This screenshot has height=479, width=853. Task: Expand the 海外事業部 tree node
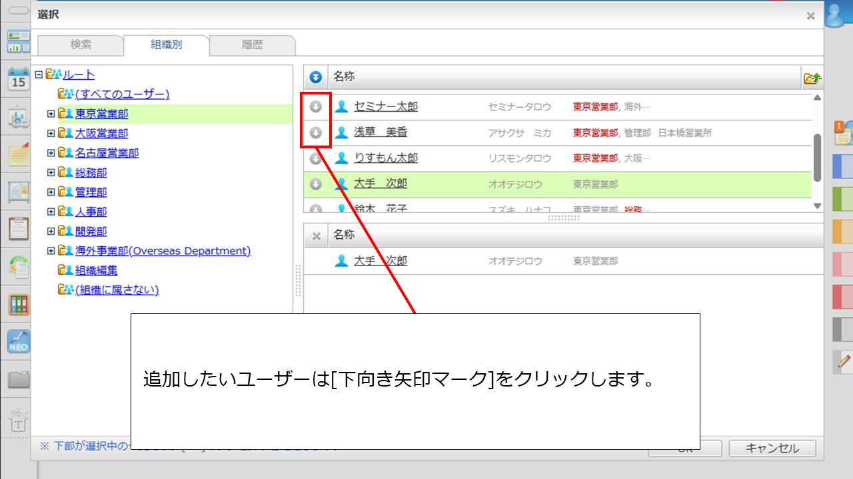(51, 251)
